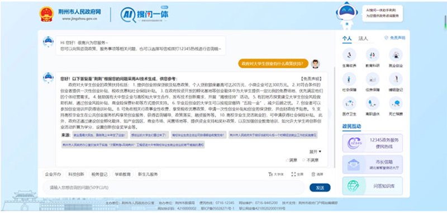
Task: Open the second source link in the first row
Action: pos(149,135)
